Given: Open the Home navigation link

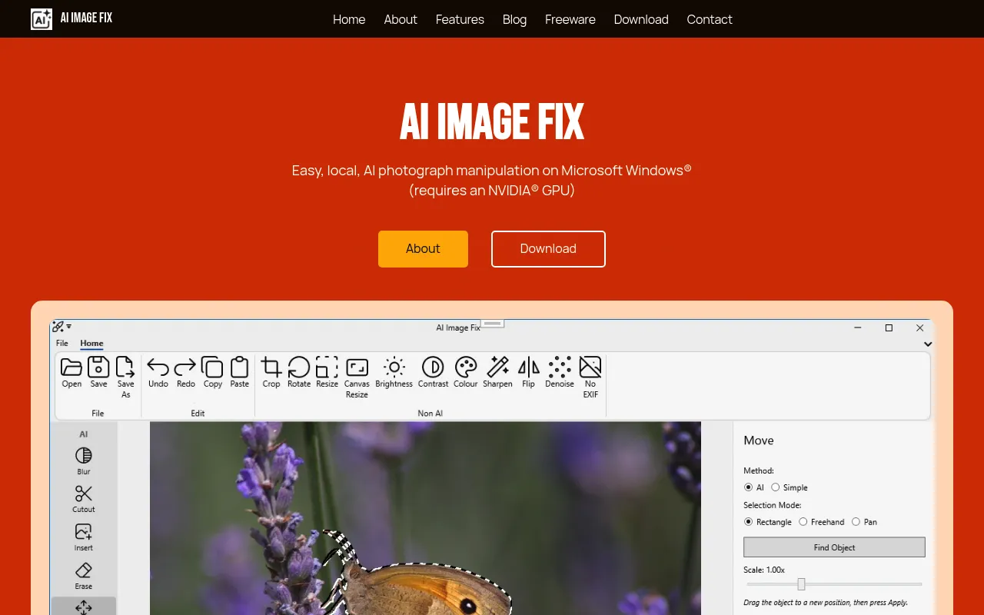Looking at the screenshot, I should point(349,19).
